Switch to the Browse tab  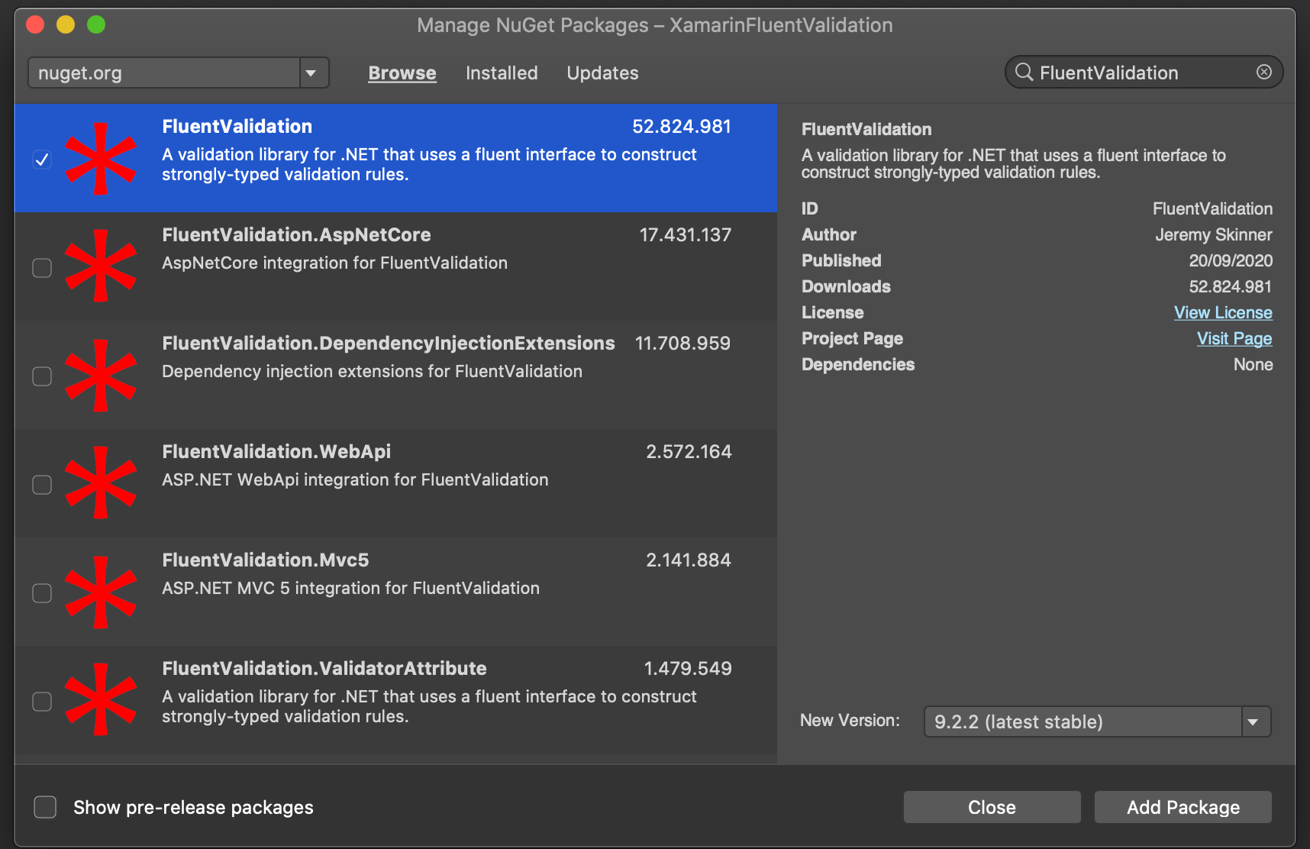(402, 73)
